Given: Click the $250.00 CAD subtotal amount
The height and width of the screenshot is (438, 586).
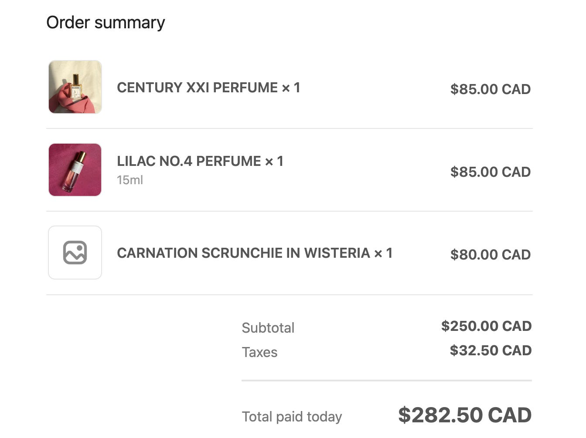Looking at the screenshot, I should point(486,326).
